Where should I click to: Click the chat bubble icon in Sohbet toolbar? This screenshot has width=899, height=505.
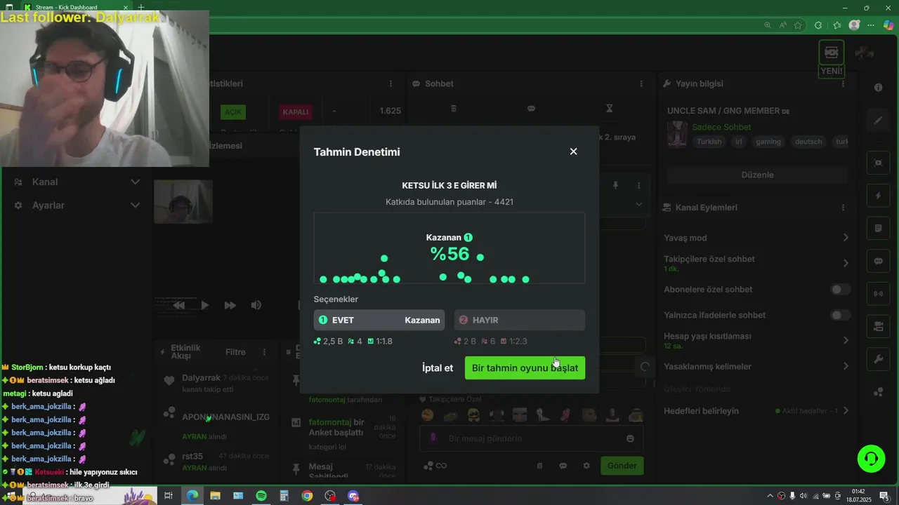click(x=531, y=109)
